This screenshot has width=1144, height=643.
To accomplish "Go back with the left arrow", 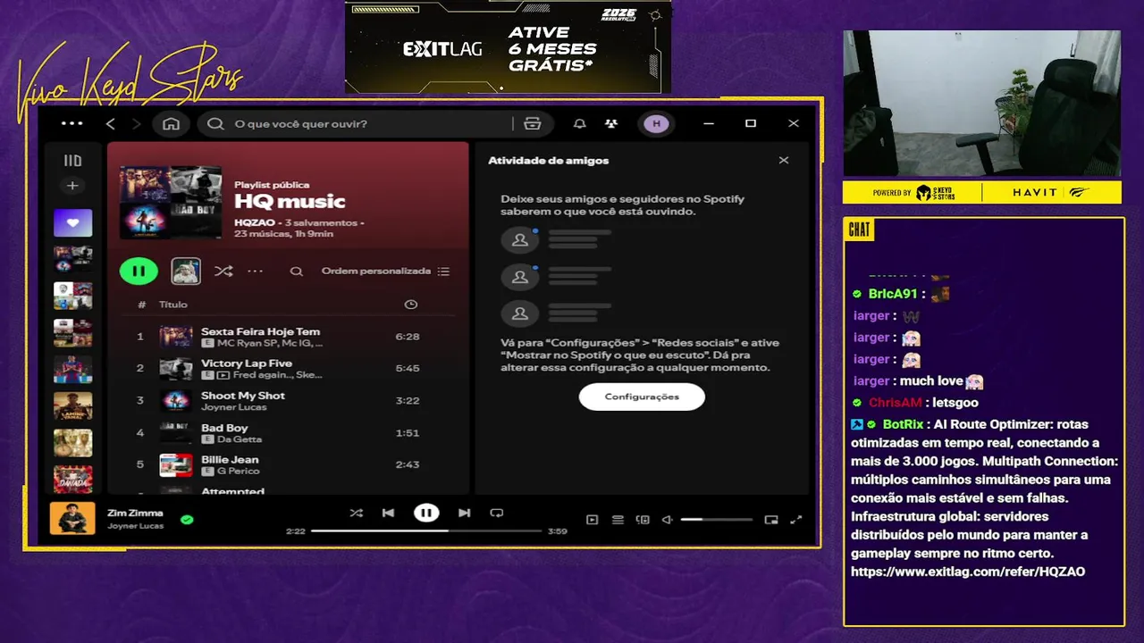I will (x=110, y=123).
